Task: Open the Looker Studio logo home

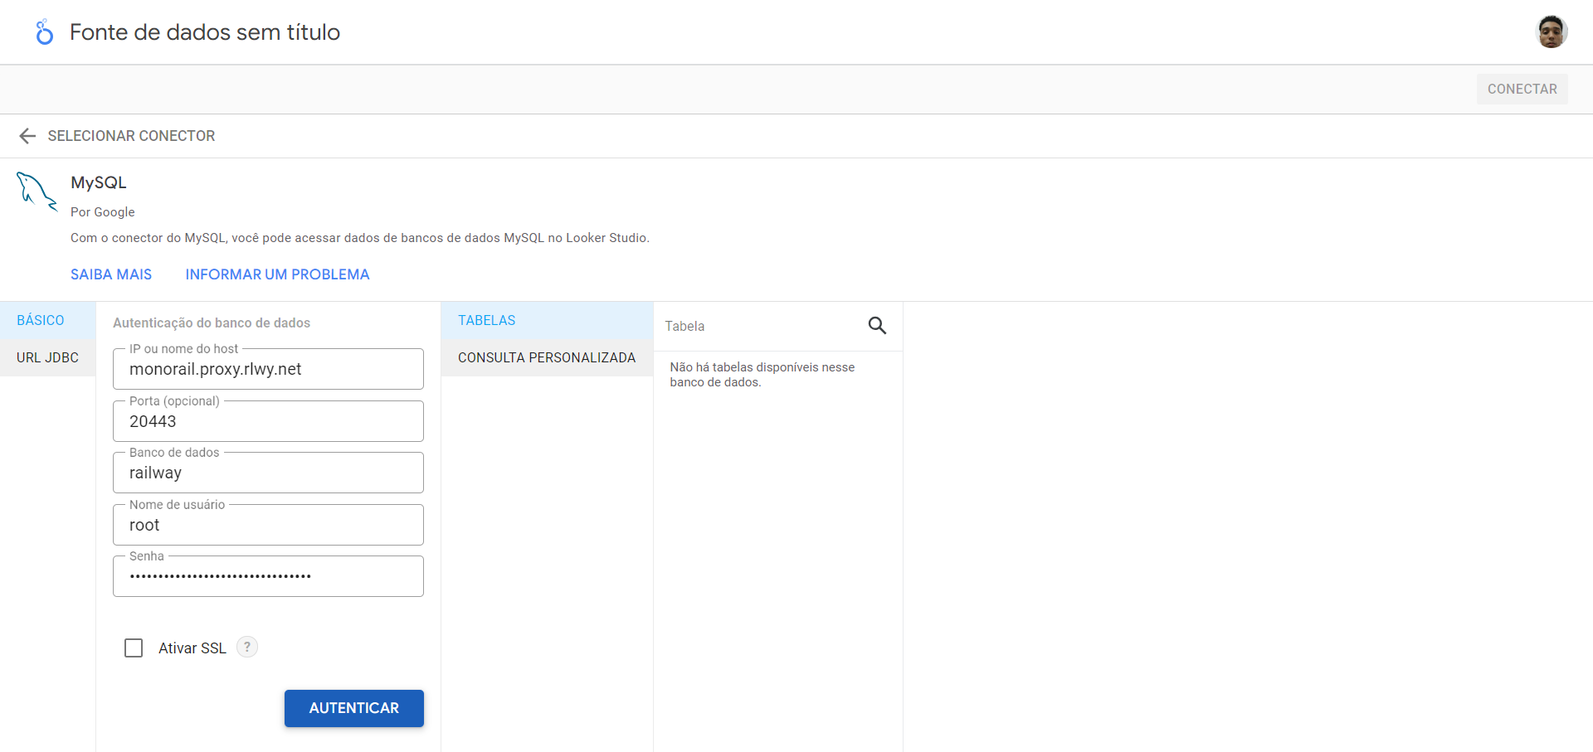Action: (x=44, y=32)
